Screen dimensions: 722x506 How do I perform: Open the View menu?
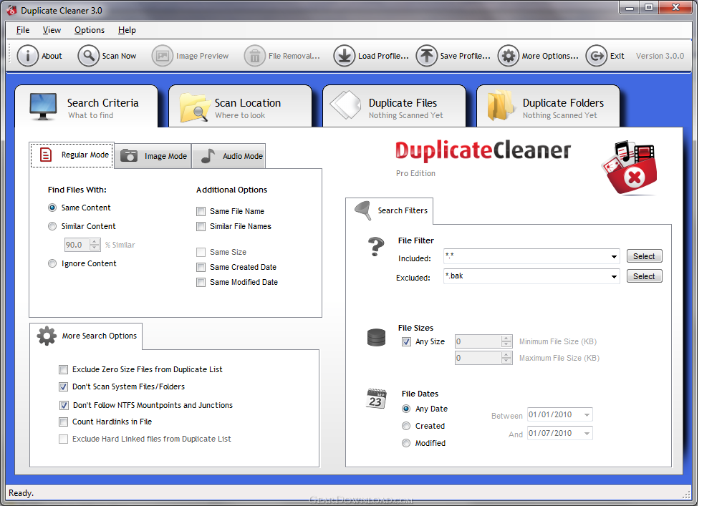52,30
